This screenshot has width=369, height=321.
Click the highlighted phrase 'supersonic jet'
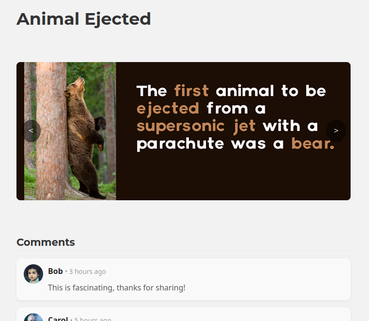196,126
